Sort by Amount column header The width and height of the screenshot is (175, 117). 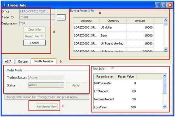[140, 21]
